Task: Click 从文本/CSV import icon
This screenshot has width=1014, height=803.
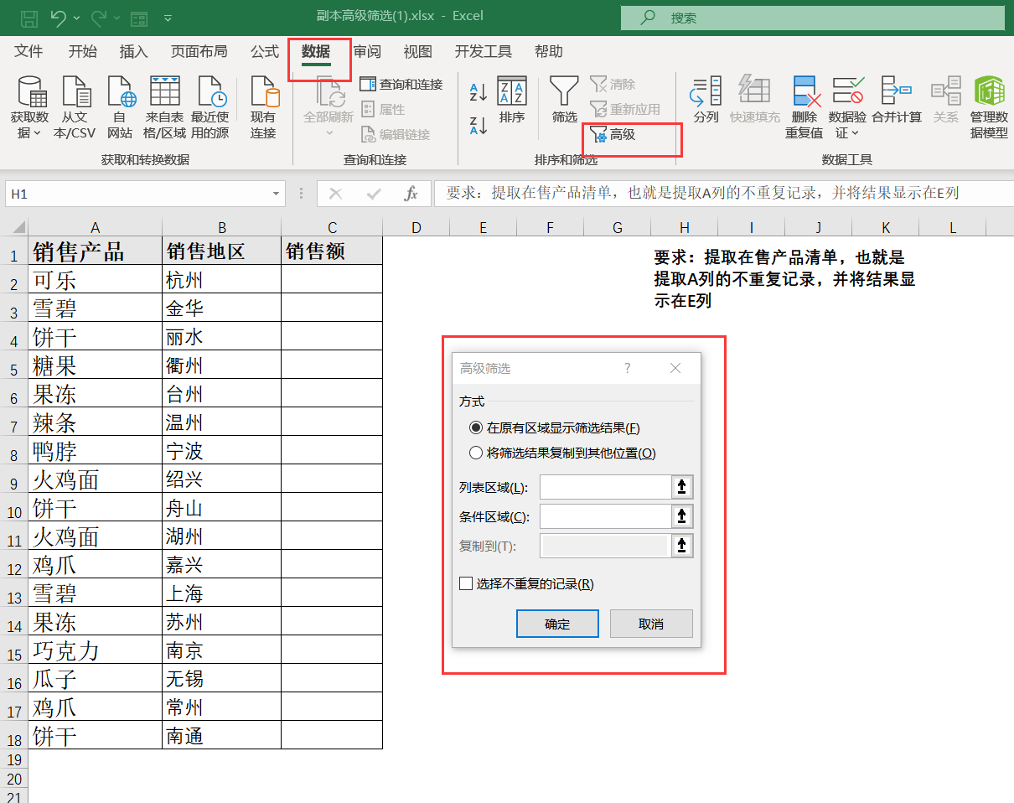Action: [75, 107]
